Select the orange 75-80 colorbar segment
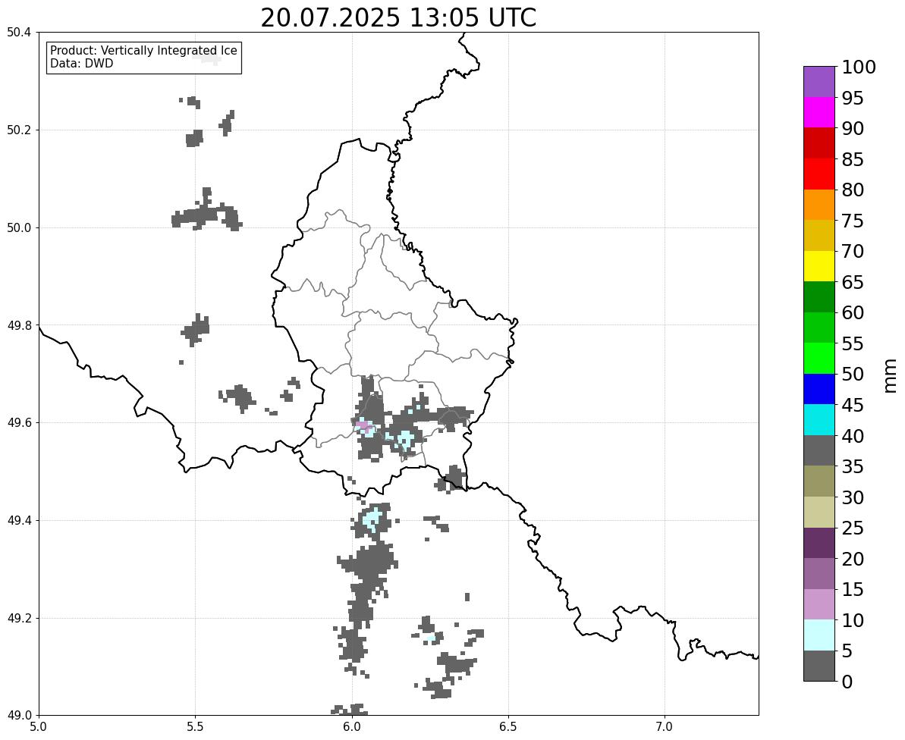Screen dimensions: 905x740 (x=819, y=205)
